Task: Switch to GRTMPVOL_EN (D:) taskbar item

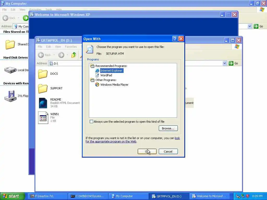Action: [169, 196]
